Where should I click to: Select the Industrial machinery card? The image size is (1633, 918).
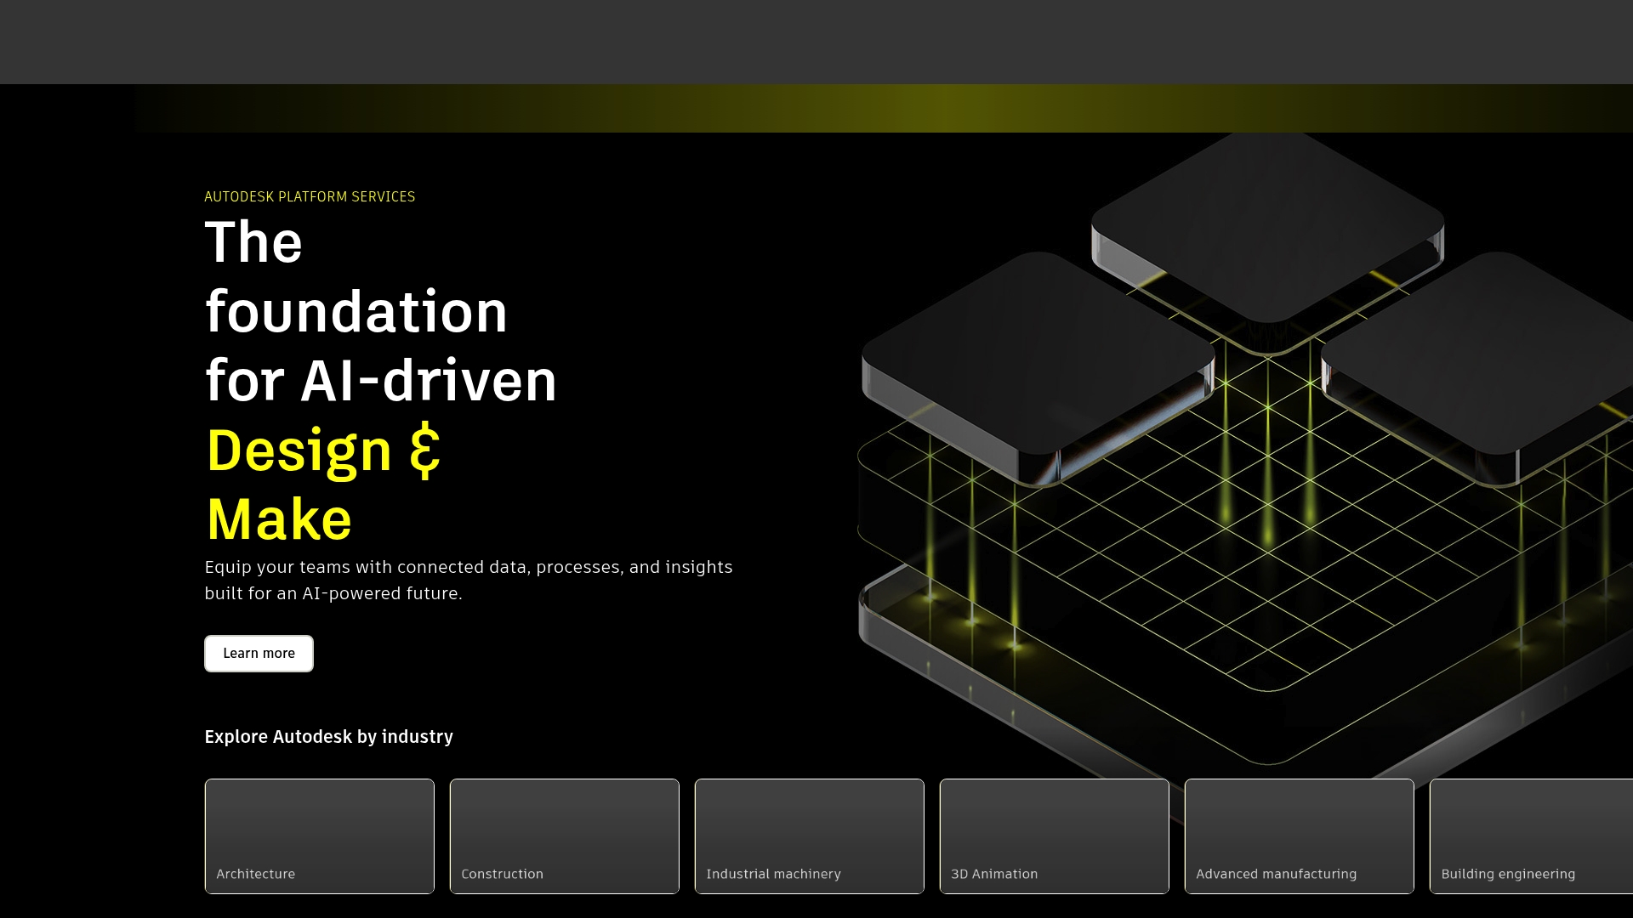pyautogui.click(x=810, y=836)
